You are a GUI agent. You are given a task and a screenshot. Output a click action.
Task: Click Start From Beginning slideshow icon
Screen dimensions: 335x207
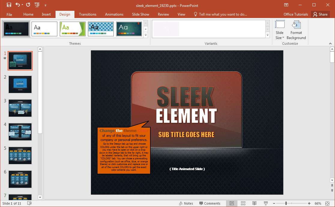[x=37, y=5]
